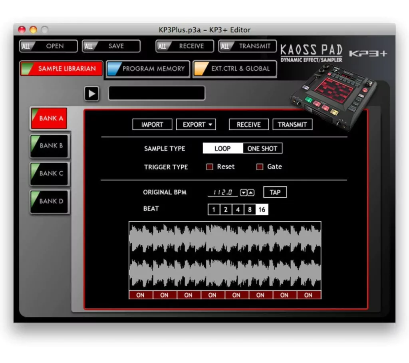The image size is (409, 363).
Task: Receive the sample for this bank
Action: pos(248,124)
